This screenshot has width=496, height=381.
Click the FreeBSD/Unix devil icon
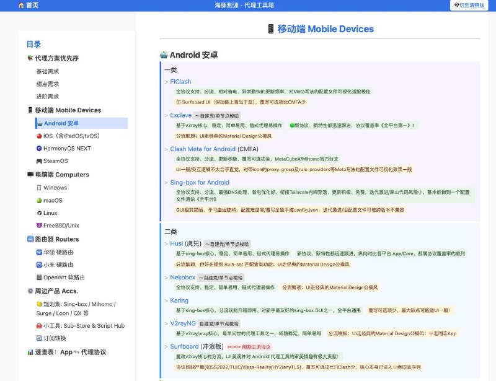(x=40, y=226)
